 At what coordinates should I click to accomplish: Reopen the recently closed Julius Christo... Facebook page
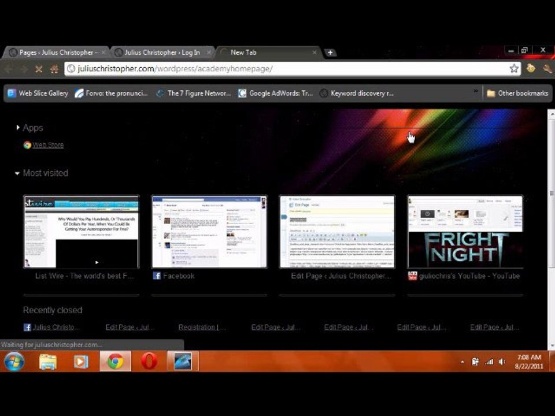coord(51,327)
